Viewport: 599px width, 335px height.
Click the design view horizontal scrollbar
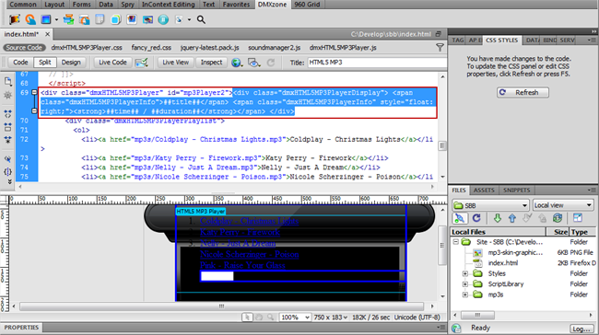pos(221,306)
